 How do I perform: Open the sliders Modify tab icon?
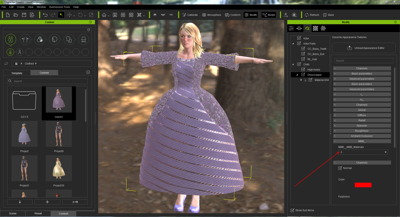291,28
